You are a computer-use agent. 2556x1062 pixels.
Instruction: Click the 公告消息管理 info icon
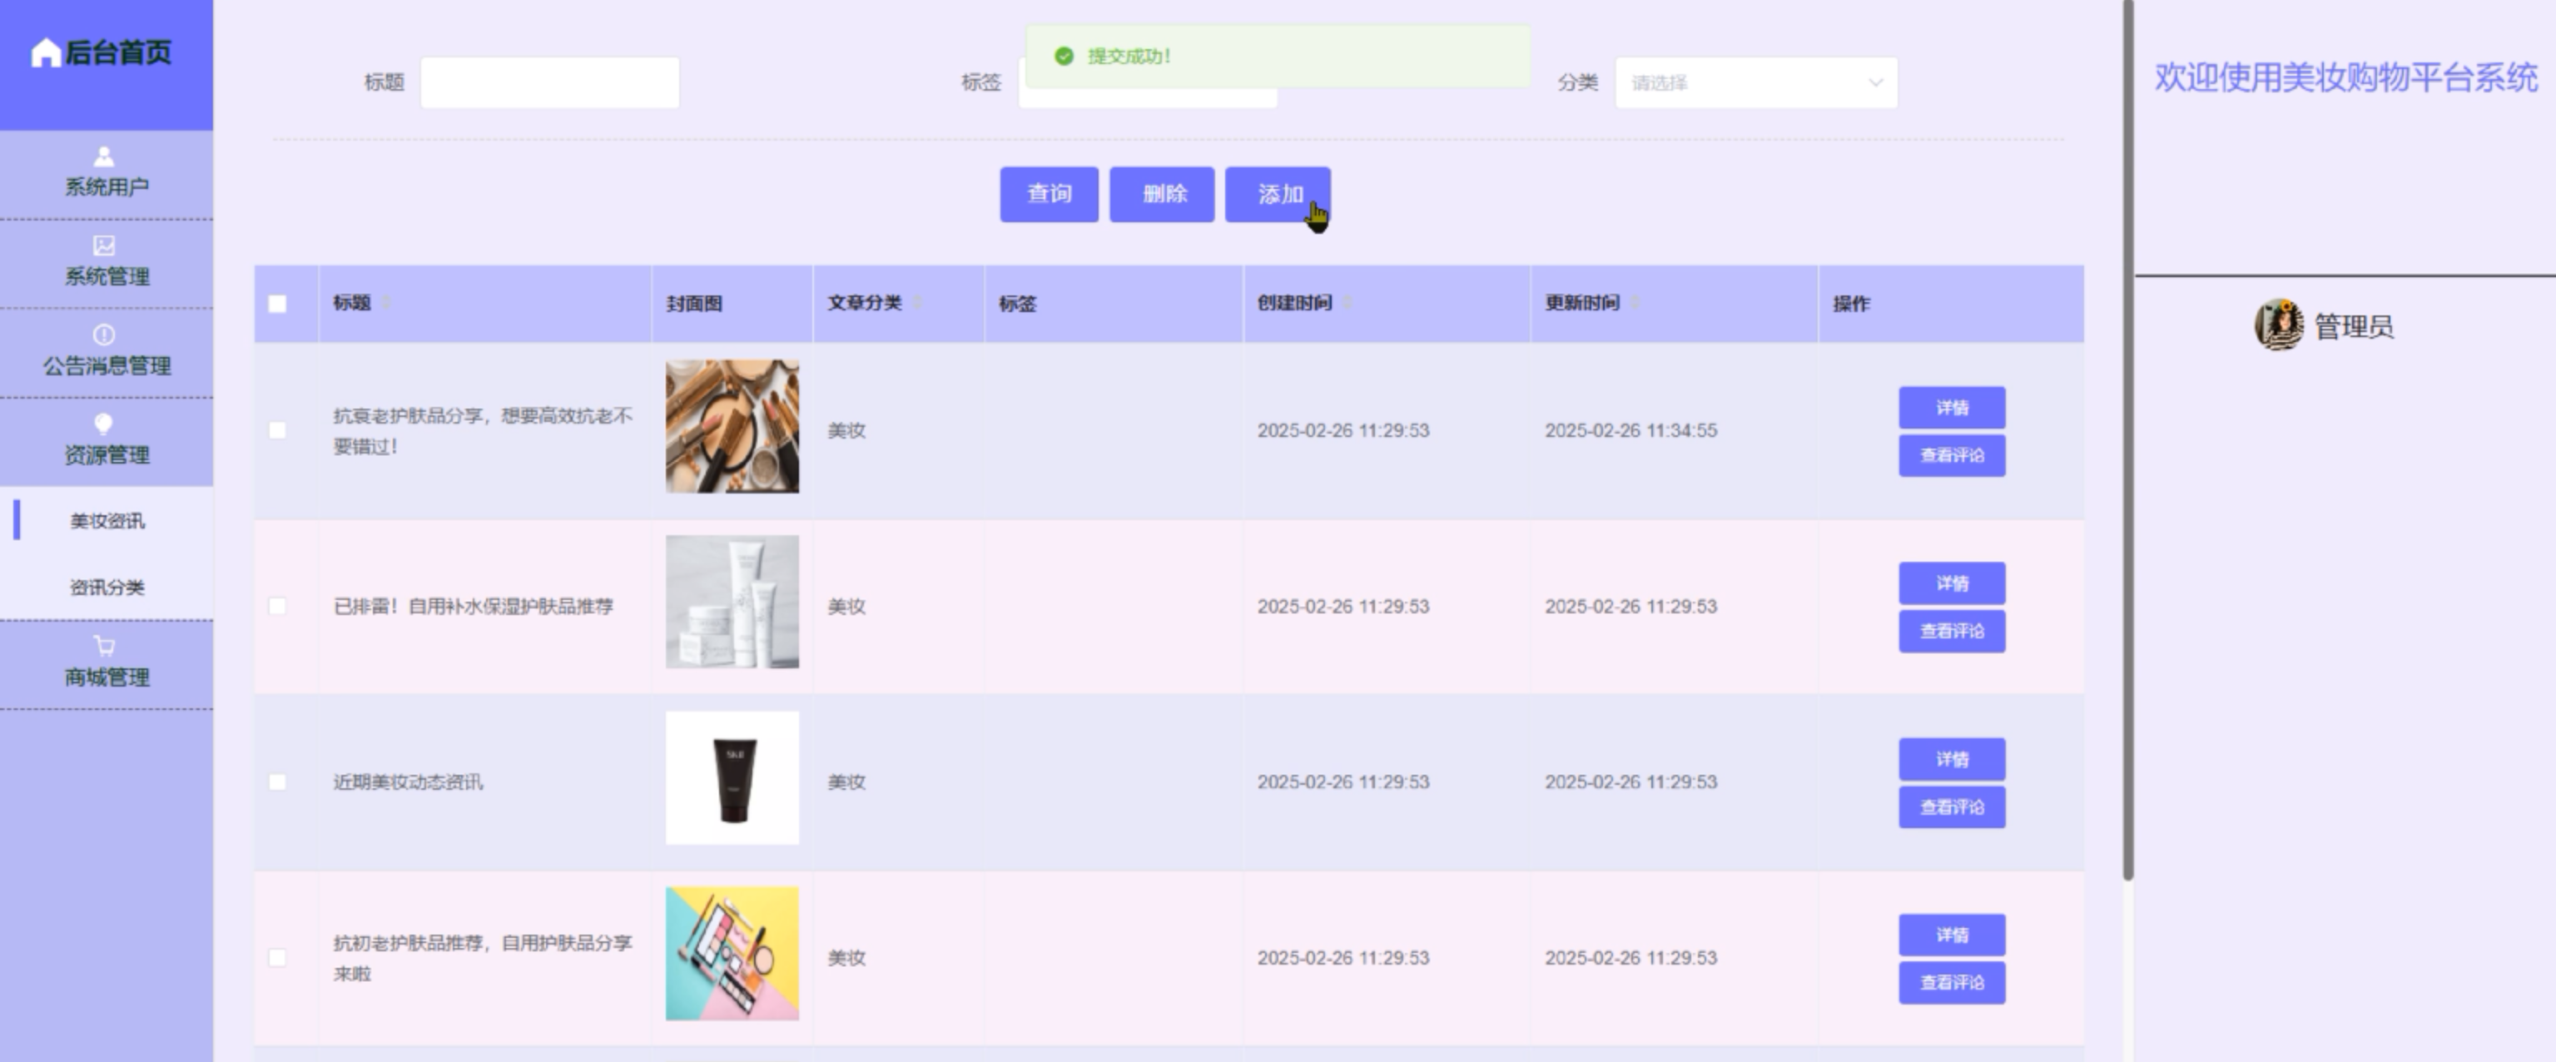tap(104, 335)
